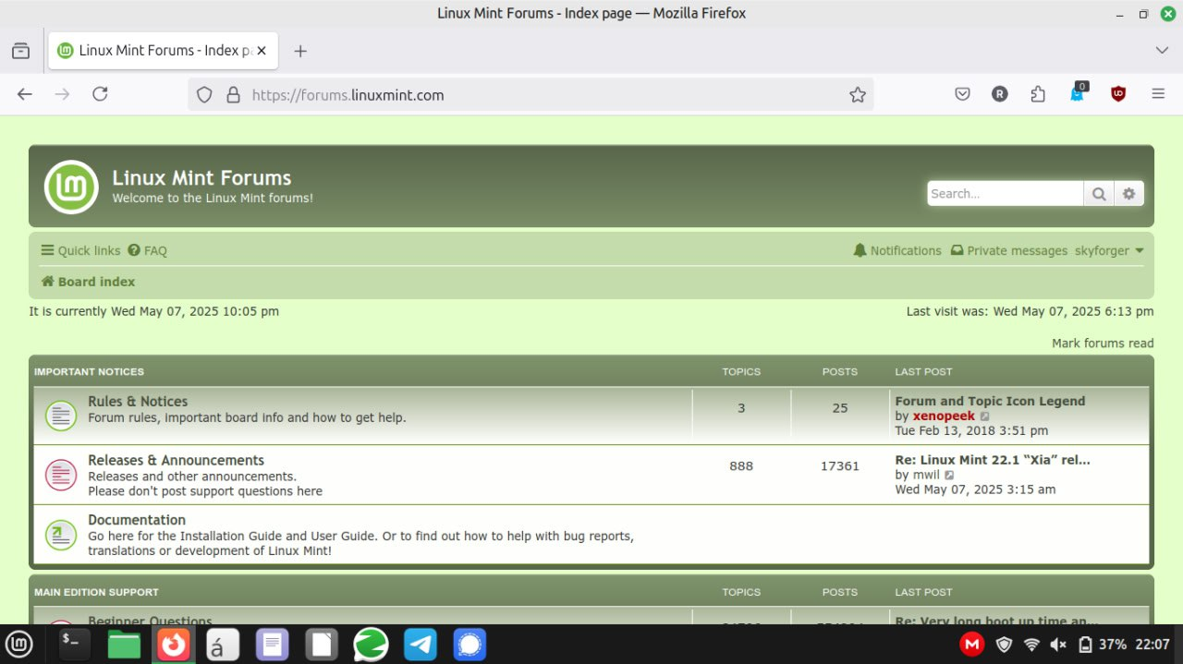
Task: Open Re: Linux Mint 22.1 Xia post
Action: click(993, 460)
